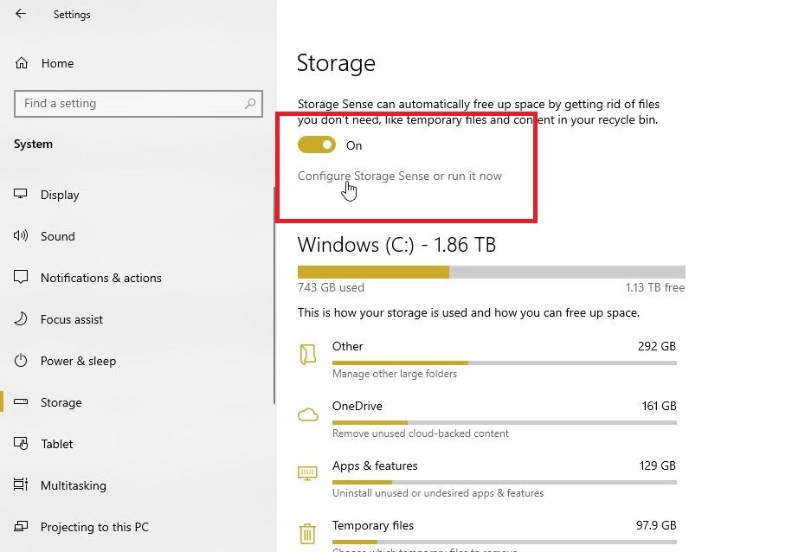Click the back arrow icon

[x=21, y=14]
